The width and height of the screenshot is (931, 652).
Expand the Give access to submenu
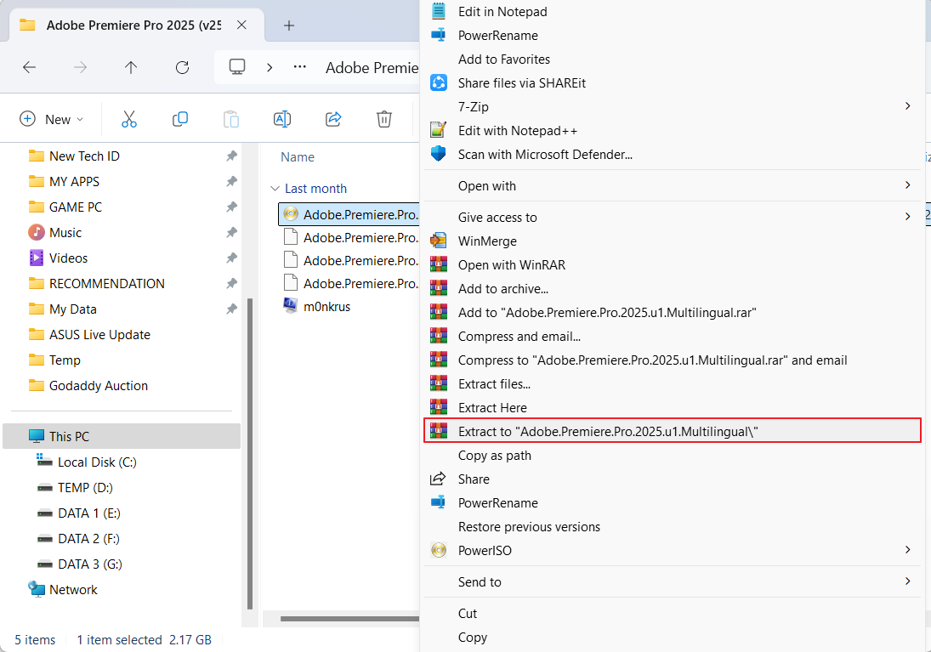coord(907,216)
